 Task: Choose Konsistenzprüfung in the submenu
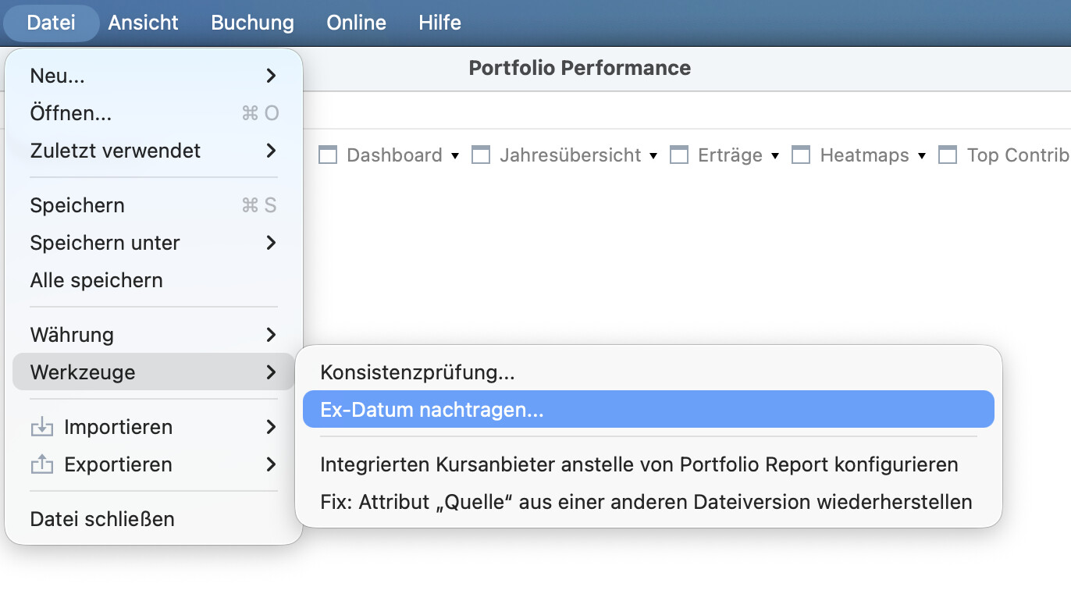tap(418, 372)
